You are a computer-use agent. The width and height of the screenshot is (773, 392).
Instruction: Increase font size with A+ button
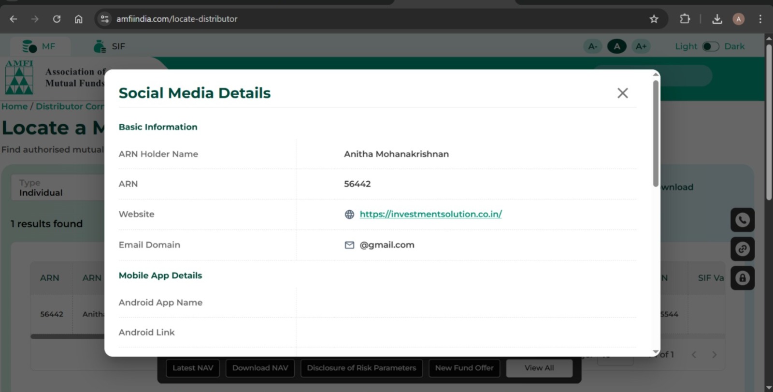[641, 46]
